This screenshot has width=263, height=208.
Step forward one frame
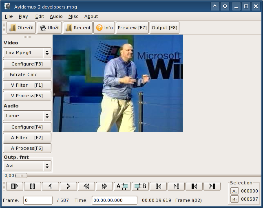click(x=69, y=186)
